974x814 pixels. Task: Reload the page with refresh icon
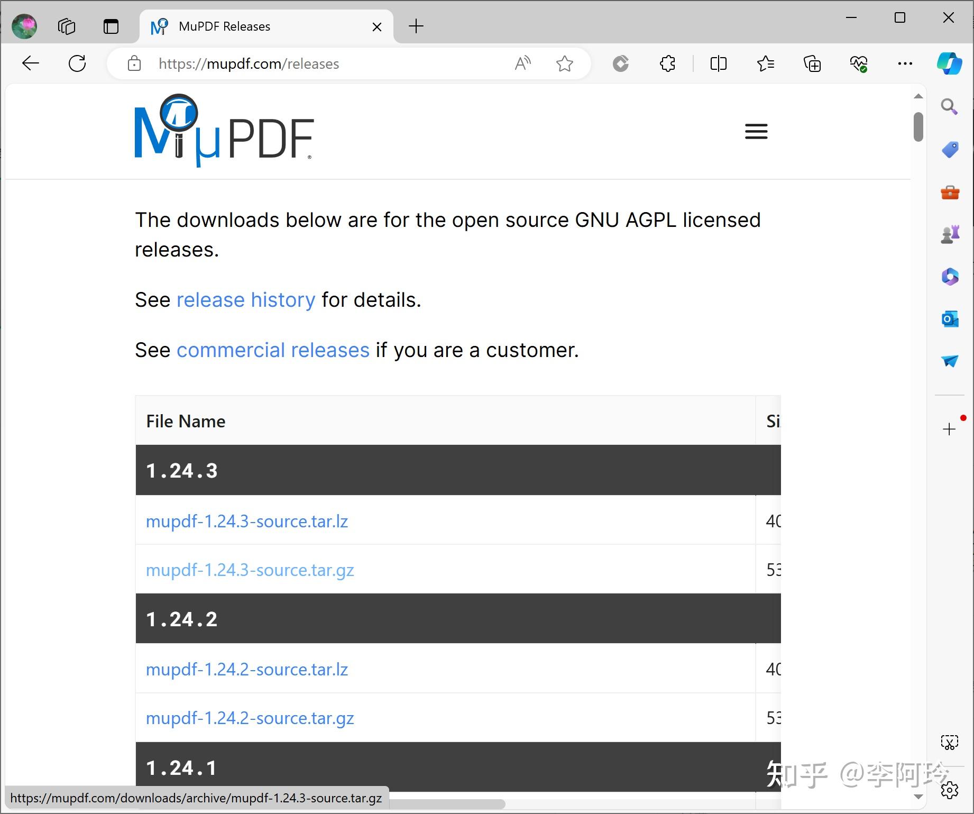pyautogui.click(x=77, y=63)
